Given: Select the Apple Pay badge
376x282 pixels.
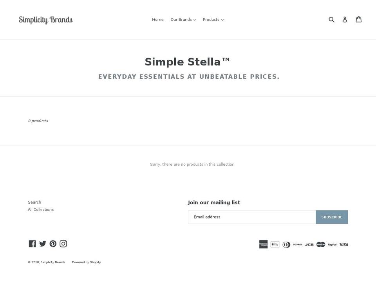Looking at the screenshot, I should tap(275, 244).
